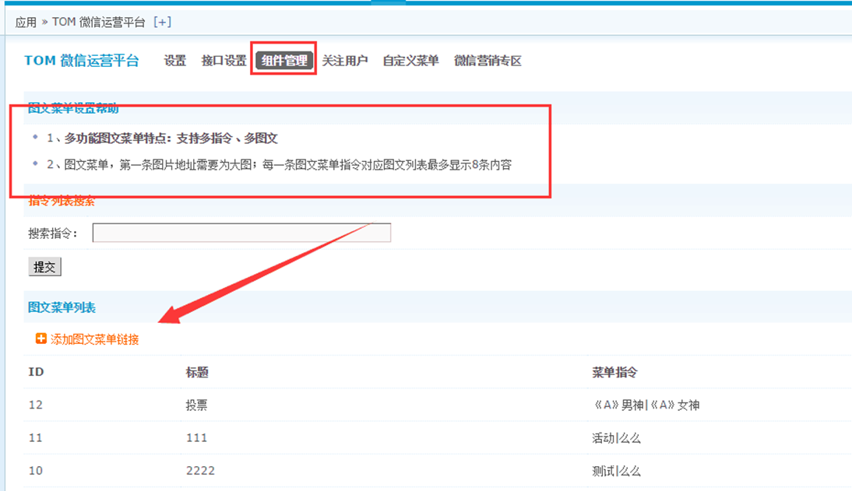Open 添加图文菜单链接 link
The width and height of the screenshot is (852, 491).
pos(94,339)
